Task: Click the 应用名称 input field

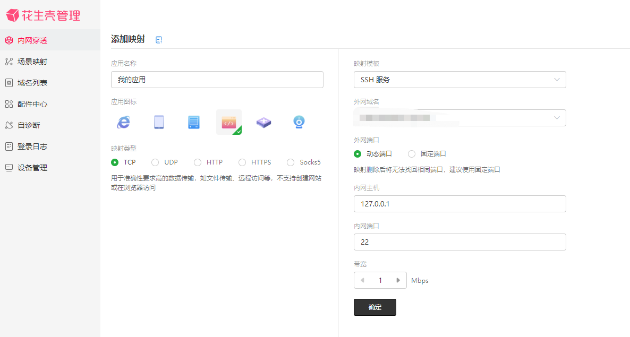Action: point(217,80)
